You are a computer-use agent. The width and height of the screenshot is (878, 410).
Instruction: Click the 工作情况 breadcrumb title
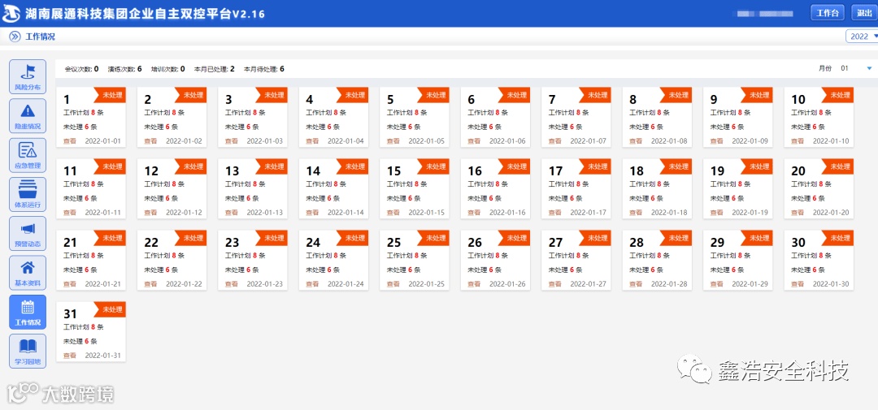click(x=41, y=37)
